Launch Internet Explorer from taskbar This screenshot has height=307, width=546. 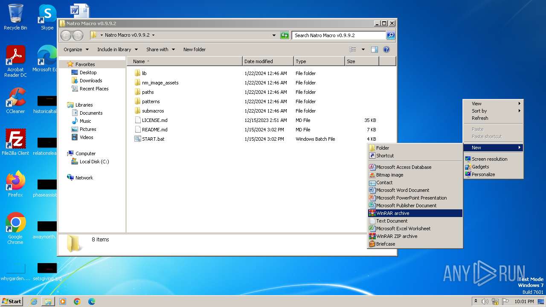point(34,301)
